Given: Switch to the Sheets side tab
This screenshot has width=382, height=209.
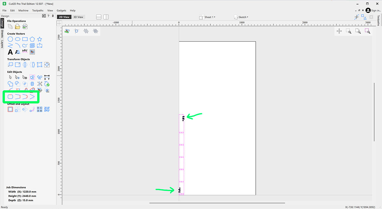Looking at the screenshot, I should [2, 34].
